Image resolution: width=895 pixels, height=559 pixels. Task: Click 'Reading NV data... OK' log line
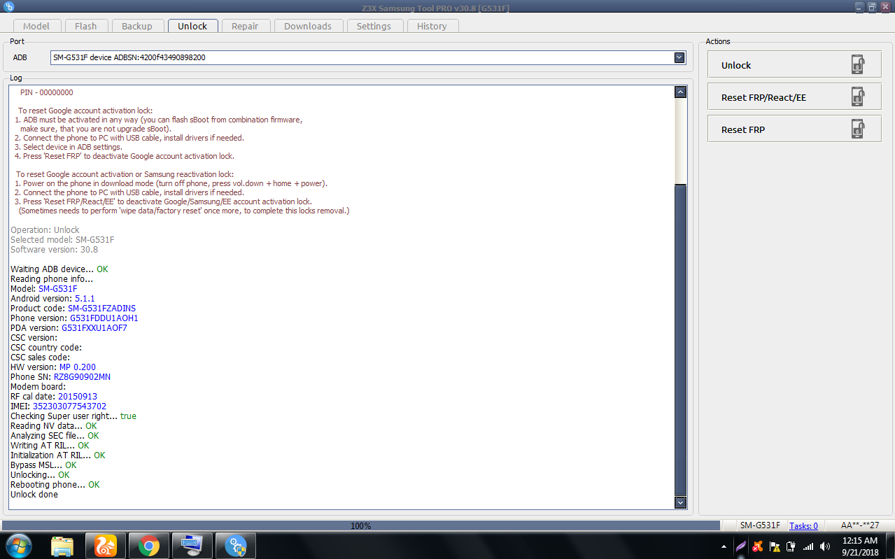[54, 426]
